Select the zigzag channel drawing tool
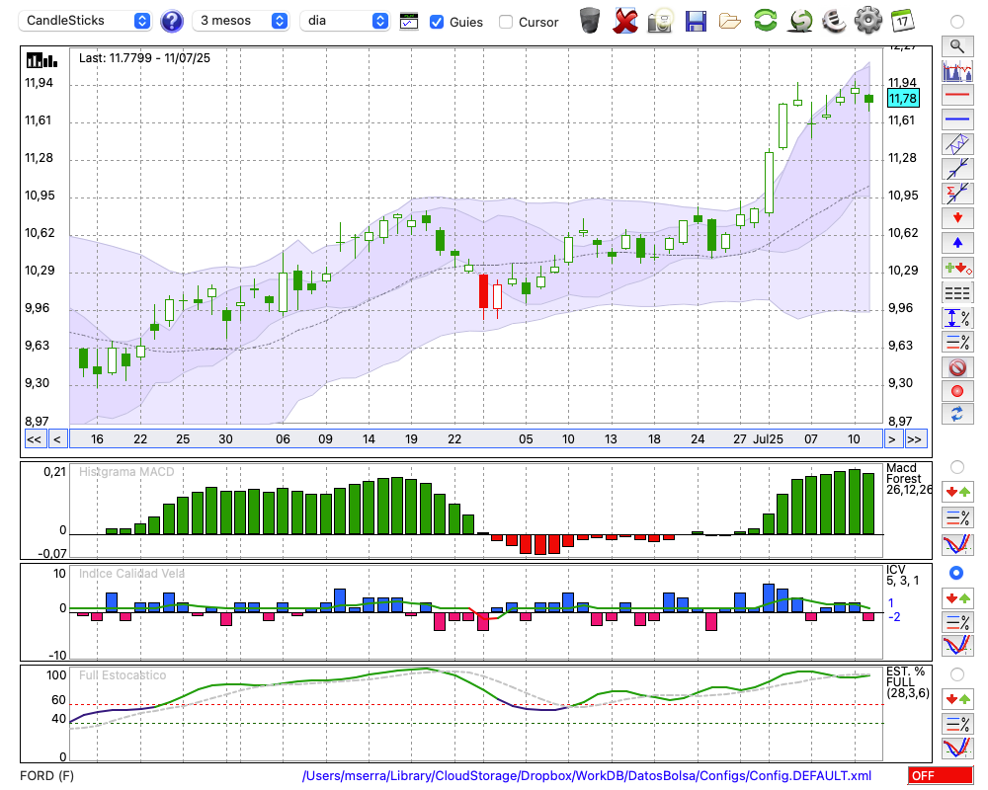988x790 pixels. 957,143
